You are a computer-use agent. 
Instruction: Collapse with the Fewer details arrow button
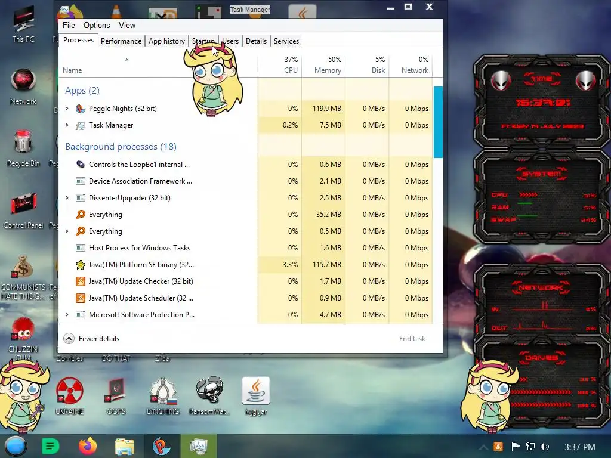point(69,339)
